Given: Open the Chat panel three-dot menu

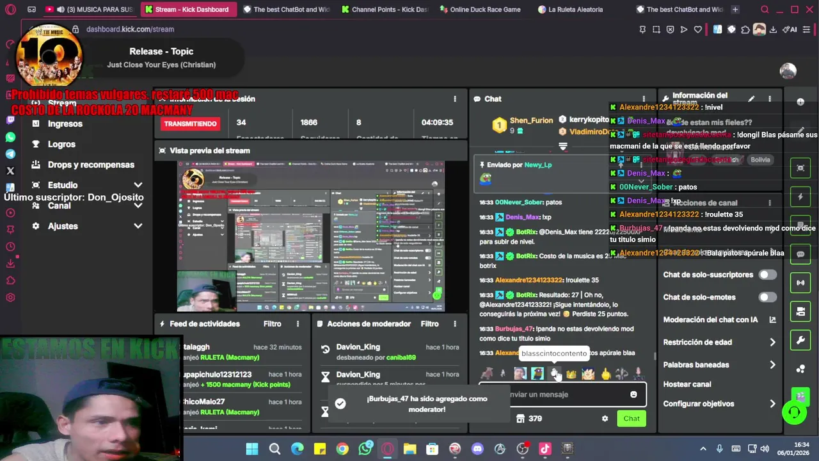Looking at the screenshot, I should tap(644, 99).
